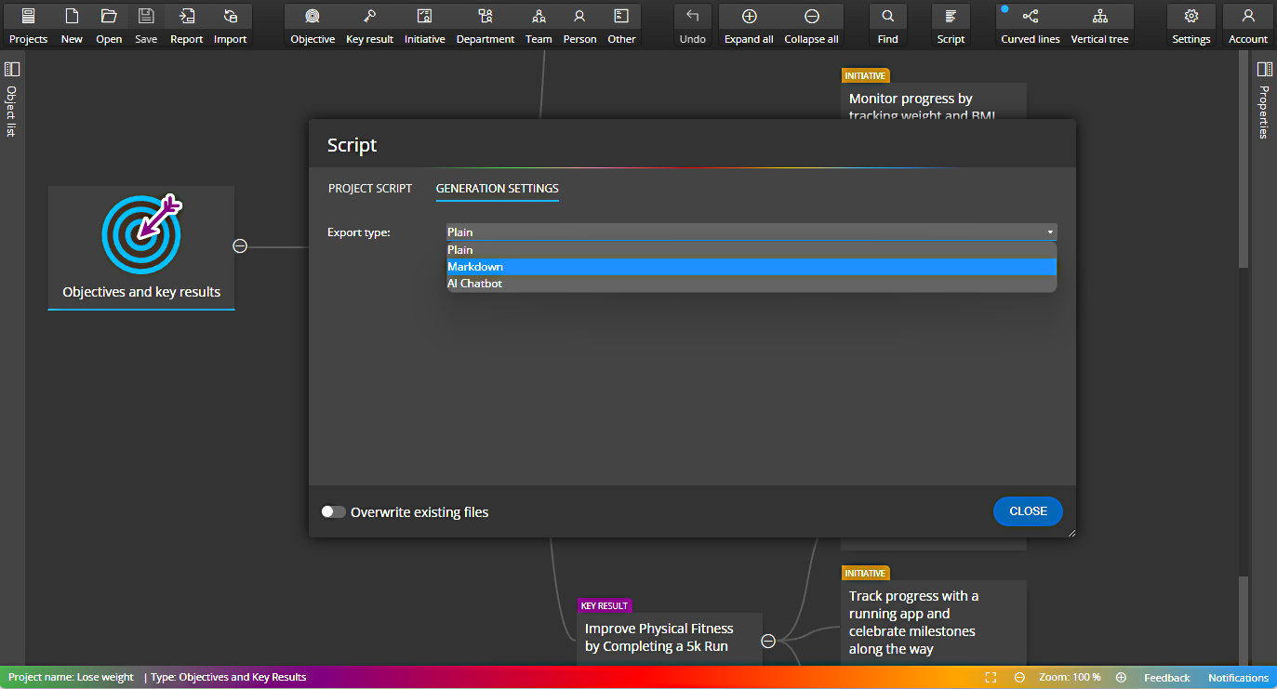Generate a Report

tap(186, 25)
